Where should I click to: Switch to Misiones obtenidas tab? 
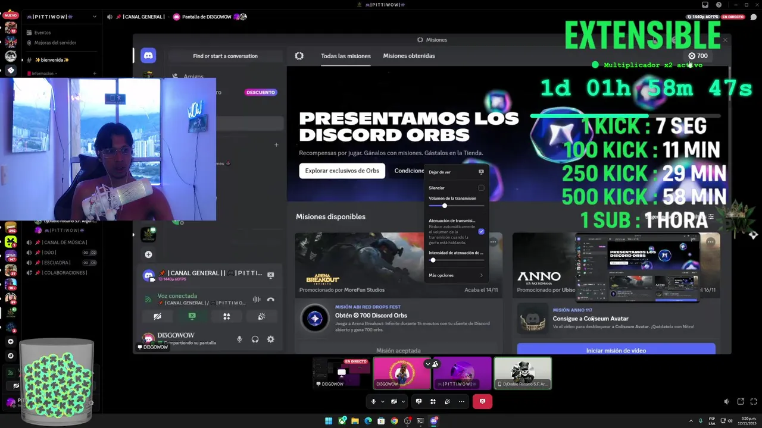point(409,56)
